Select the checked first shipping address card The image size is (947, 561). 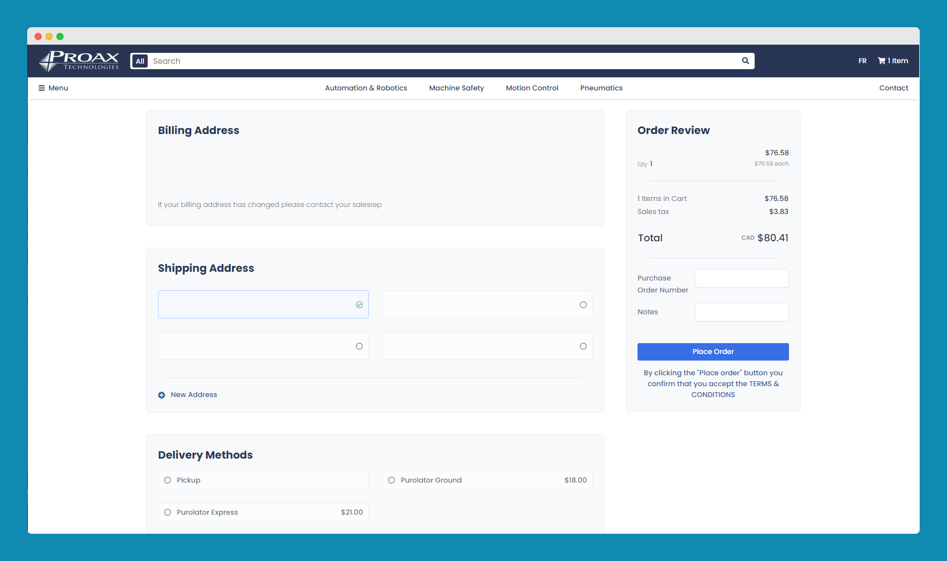[x=263, y=304]
